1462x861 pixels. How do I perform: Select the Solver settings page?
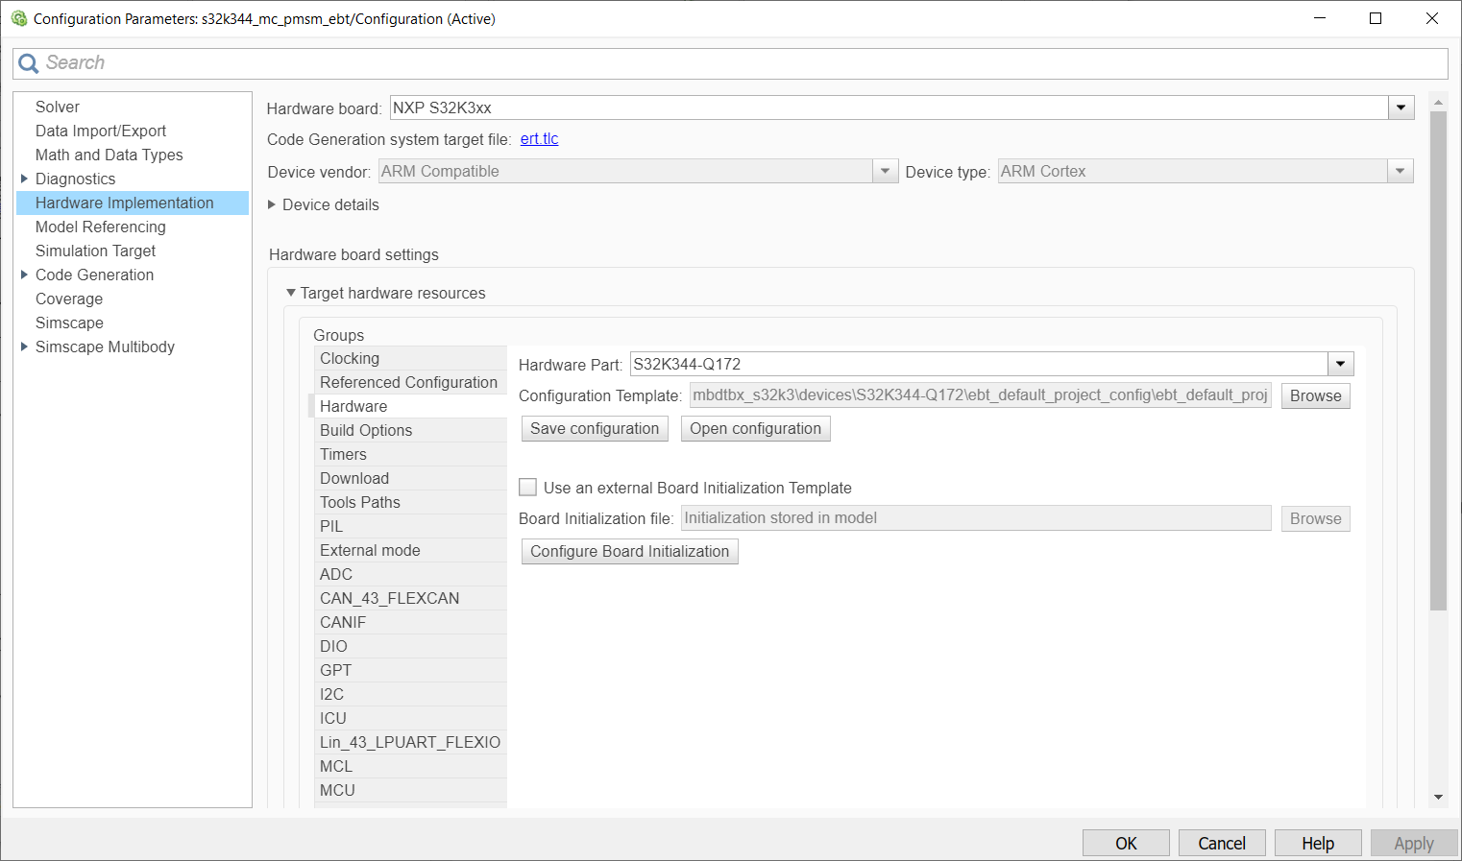pos(57,107)
